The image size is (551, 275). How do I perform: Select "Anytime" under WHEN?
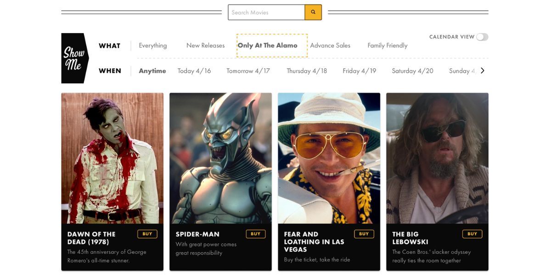pyautogui.click(x=152, y=71)
